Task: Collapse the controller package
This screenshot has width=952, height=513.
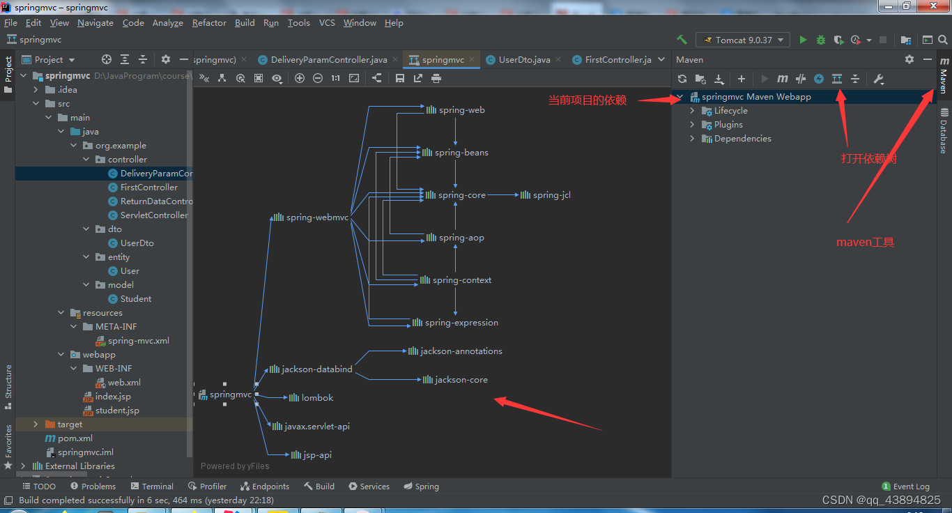Action: pyautogui.click(x=86, y=160)
